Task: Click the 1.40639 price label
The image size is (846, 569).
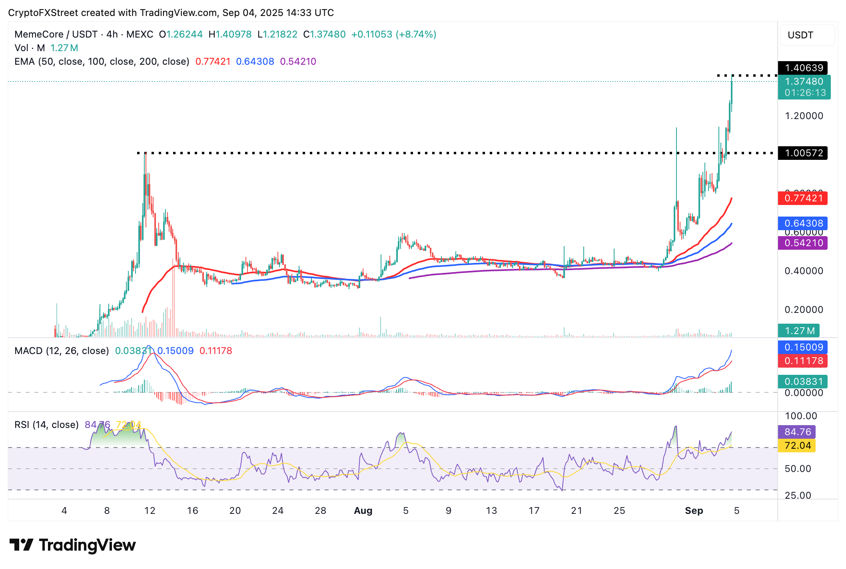Action: point(802,68)
